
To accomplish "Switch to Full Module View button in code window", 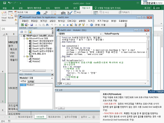I will point(61,83).
